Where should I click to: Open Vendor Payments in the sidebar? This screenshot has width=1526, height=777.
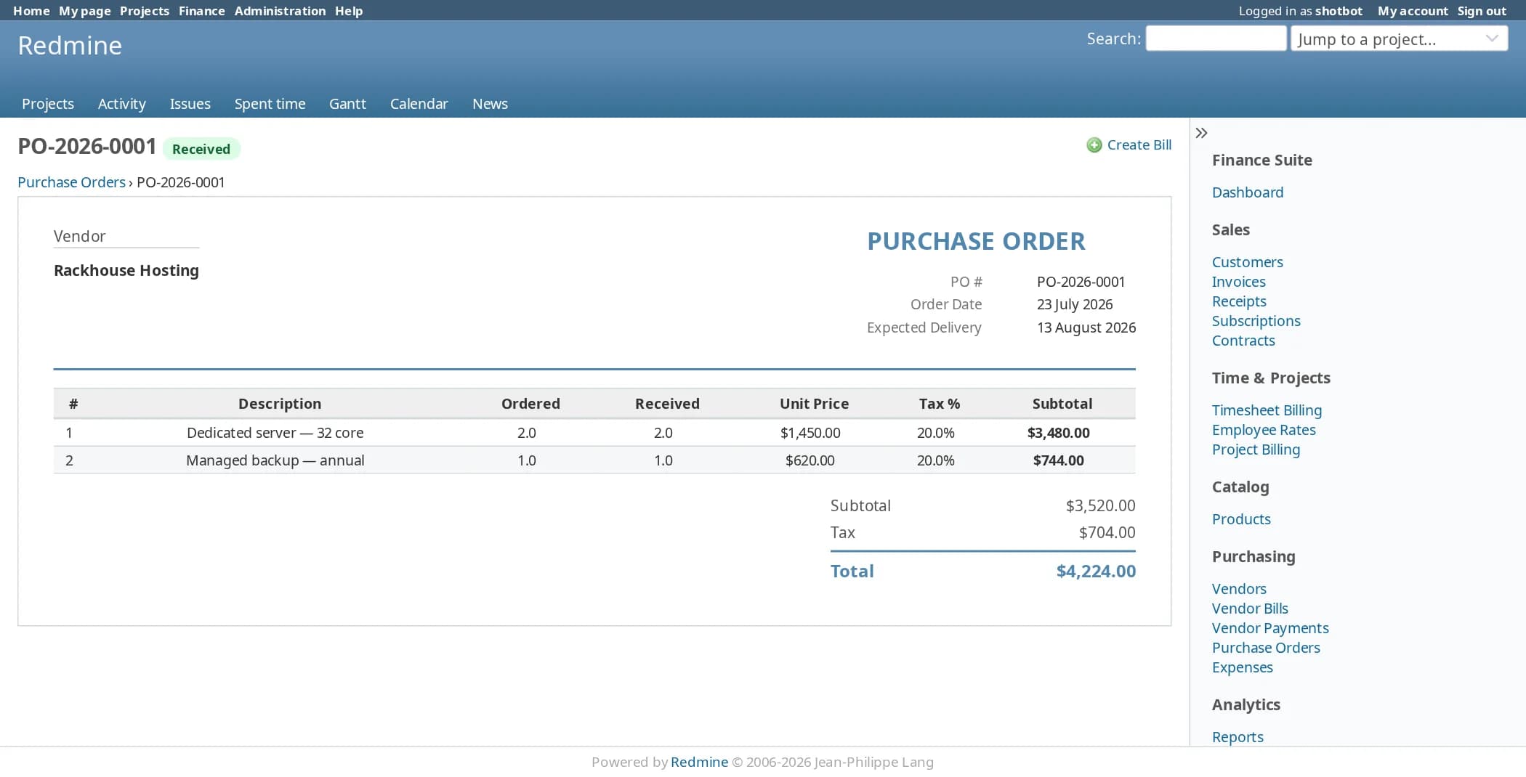1270,628
